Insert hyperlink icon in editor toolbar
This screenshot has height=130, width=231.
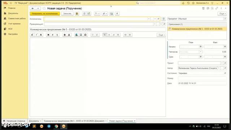(77, 35)
